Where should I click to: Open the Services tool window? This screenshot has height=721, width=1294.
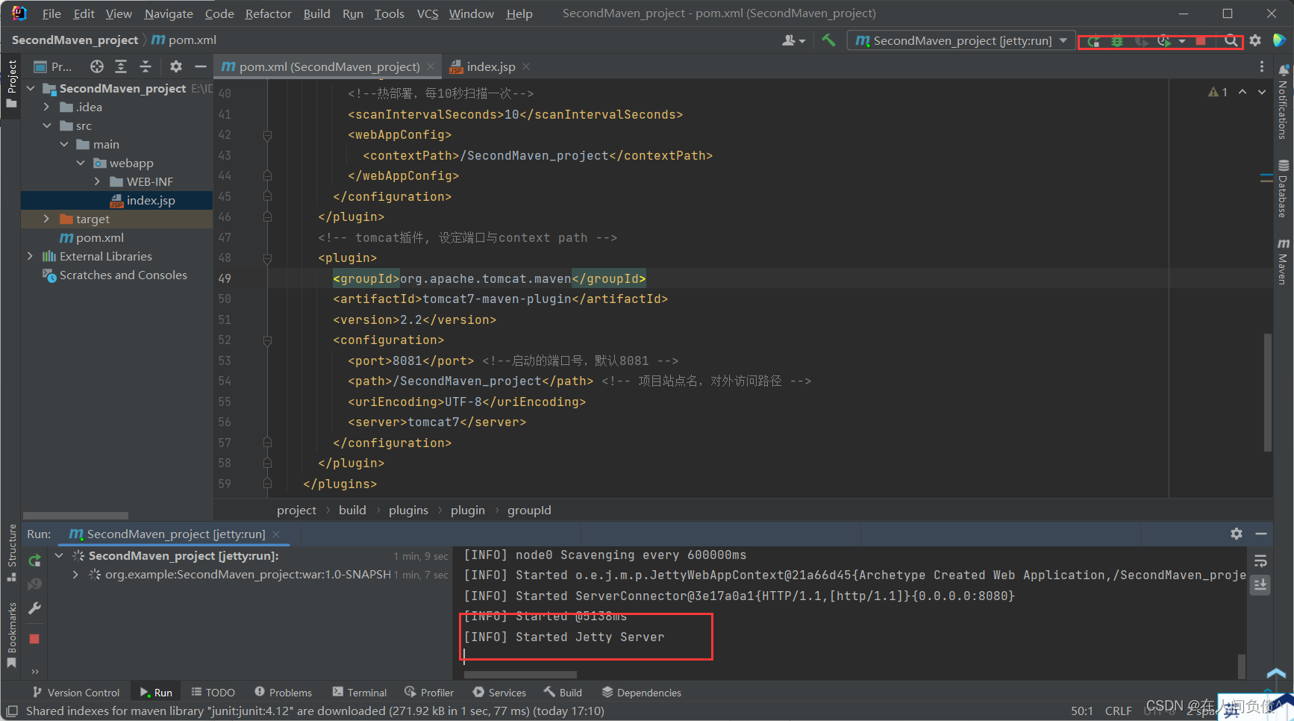pos(499,693)
